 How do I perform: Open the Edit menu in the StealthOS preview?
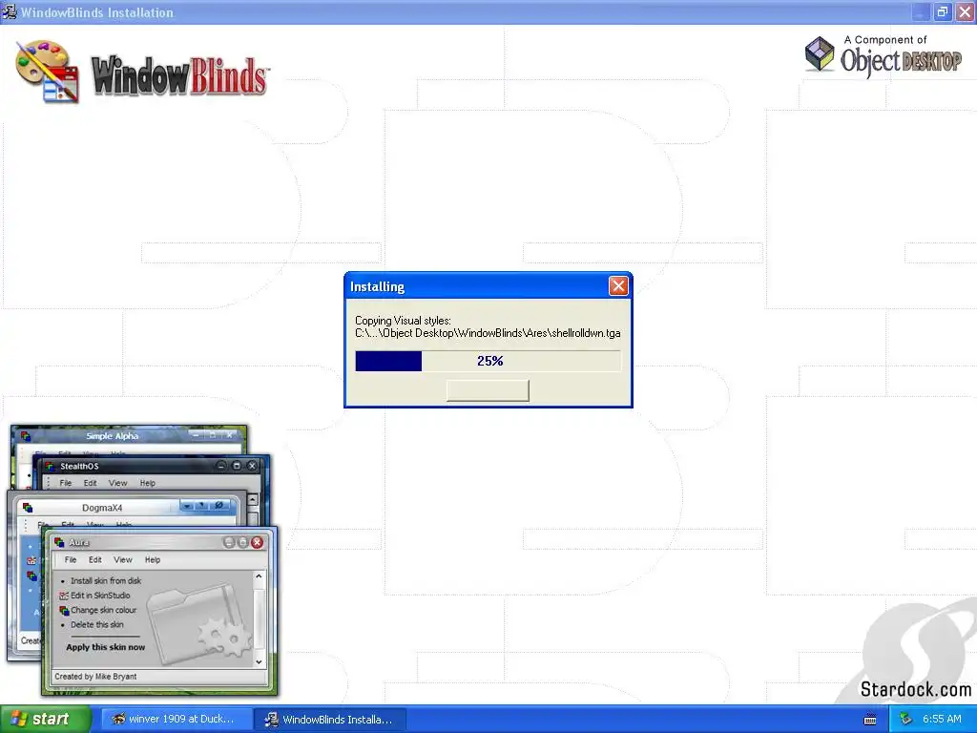[91, 483]
